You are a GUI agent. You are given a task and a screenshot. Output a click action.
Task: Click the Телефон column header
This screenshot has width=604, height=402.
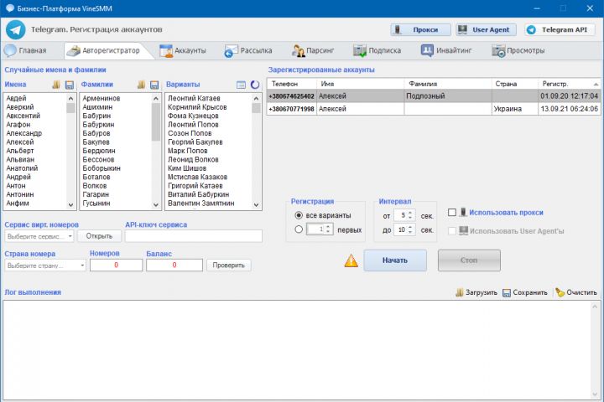pyautogui.click(x=292, y=84)
